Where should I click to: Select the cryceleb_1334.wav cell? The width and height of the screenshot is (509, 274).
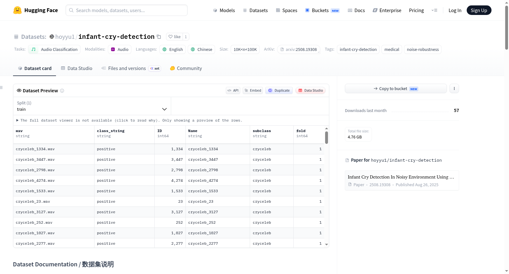pos(54,149)
